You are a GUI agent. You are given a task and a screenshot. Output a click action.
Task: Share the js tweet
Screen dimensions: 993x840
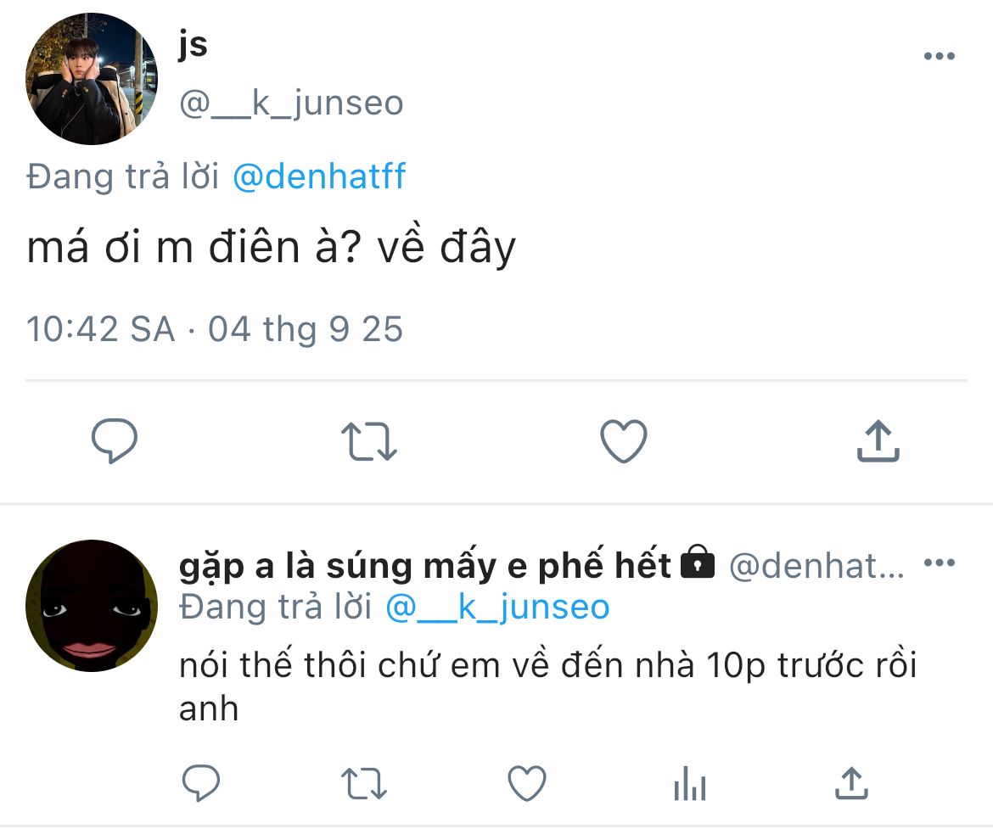click(878, 442)
